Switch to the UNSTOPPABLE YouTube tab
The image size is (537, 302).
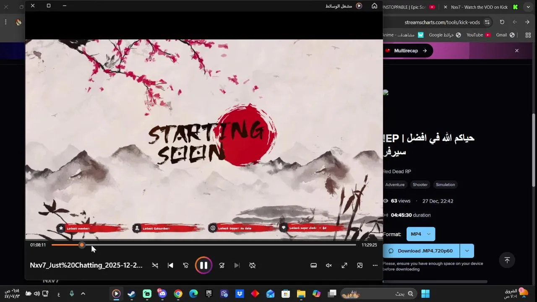pos(405,7)
